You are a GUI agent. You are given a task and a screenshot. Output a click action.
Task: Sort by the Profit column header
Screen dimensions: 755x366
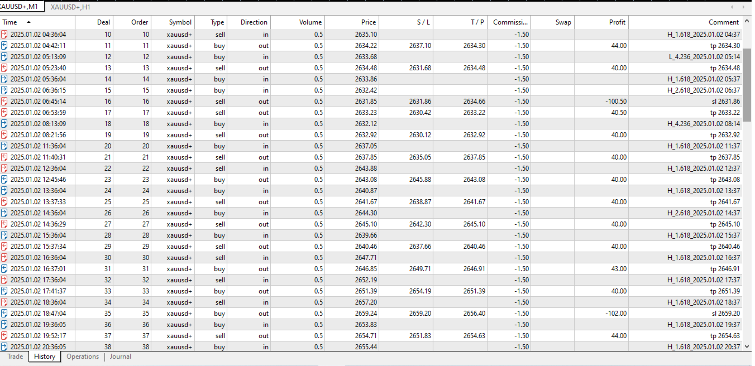[601, 22]
